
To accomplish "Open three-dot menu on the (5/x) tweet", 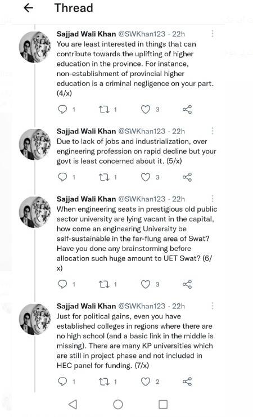I will coord(213,131).
